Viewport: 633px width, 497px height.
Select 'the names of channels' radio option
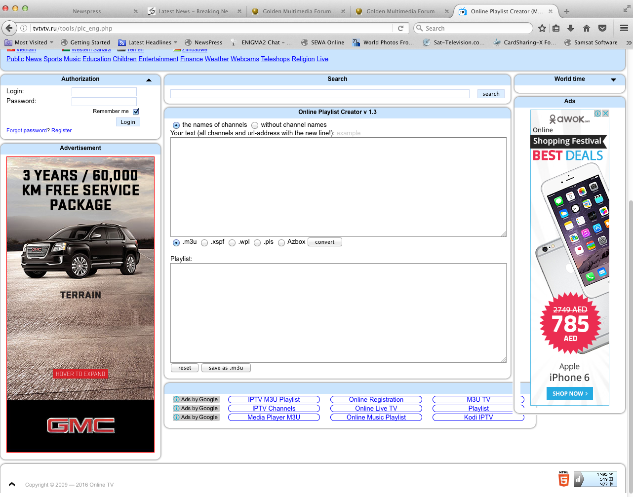click(x=176, y=125)
